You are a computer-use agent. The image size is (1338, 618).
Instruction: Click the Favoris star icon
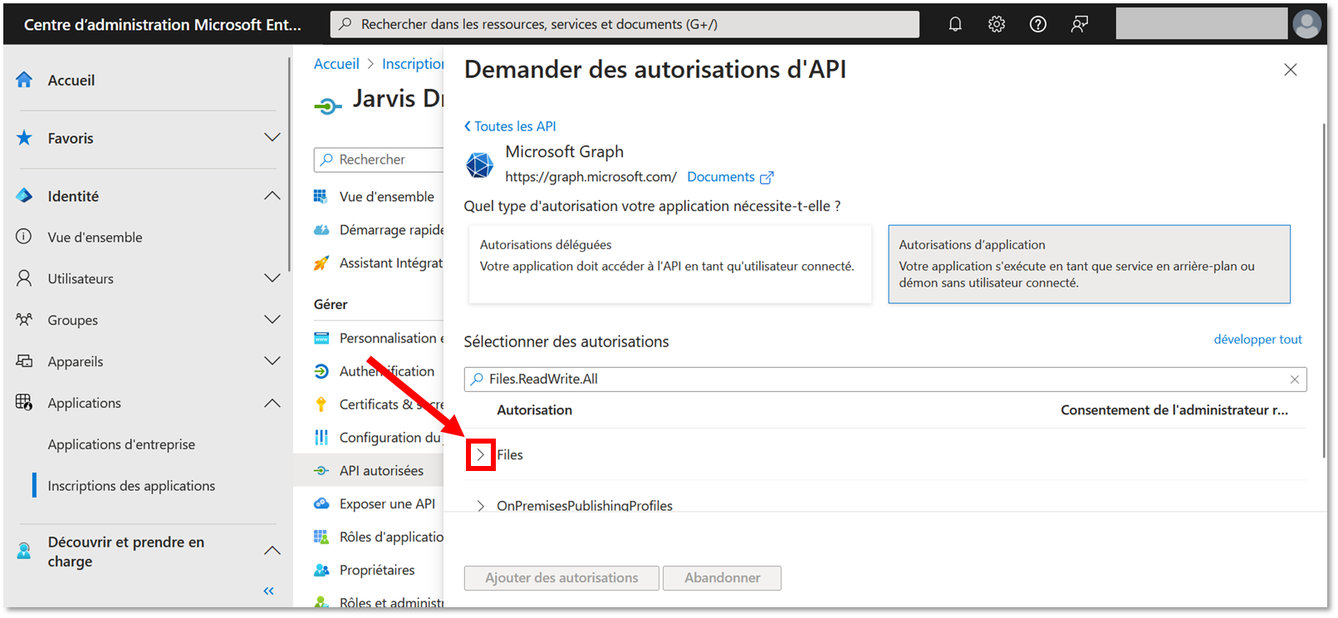pos(24,138)
